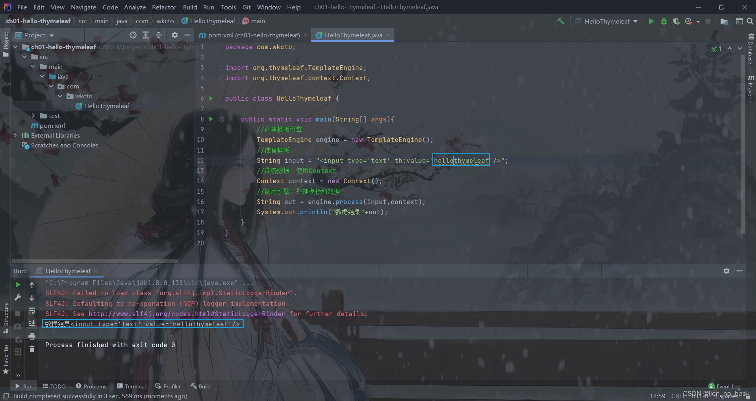756x401 pixels.
Task: Open the Profiler tool window
Action: click(168, 386)
